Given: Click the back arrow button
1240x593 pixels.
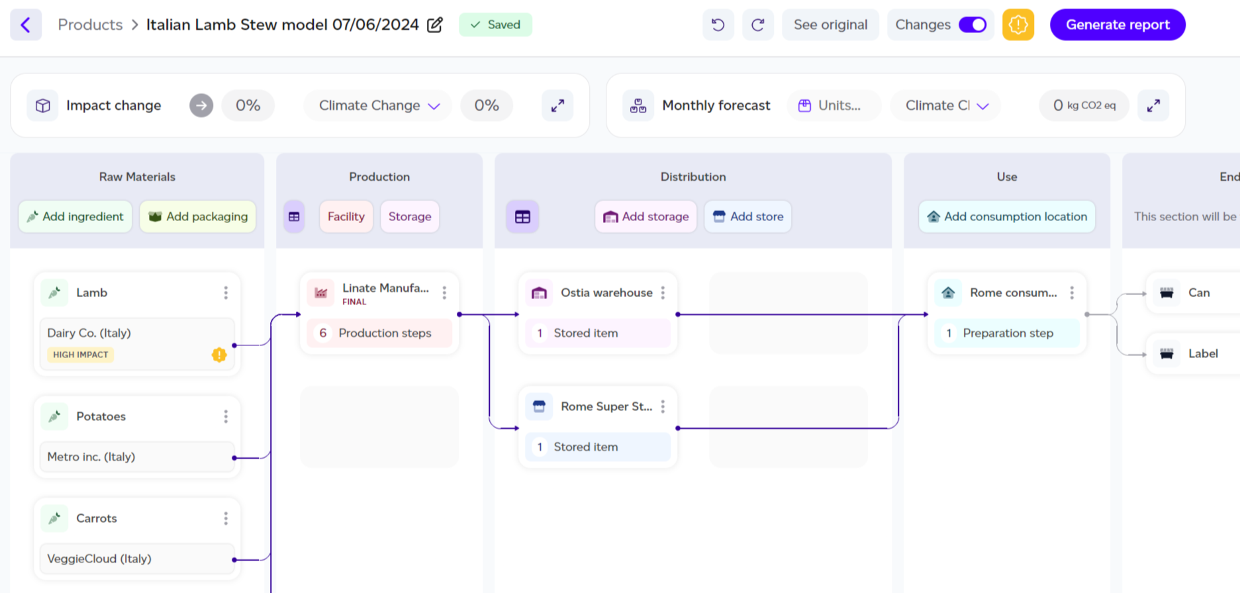Looking at the screenshot, I should click(26, 25).
